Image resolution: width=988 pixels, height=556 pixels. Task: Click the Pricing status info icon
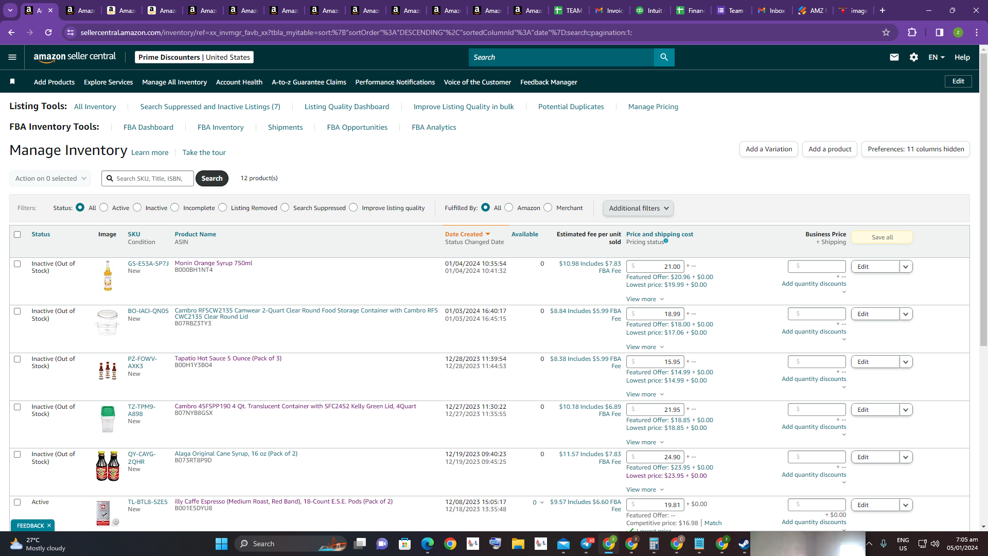666,241
